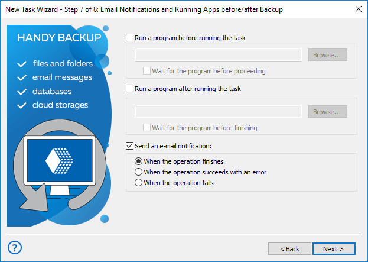Viewport: 368px width, 262px height.
Task: Choose "When the operation succeeds with an error"
Action: pos(139,172)
